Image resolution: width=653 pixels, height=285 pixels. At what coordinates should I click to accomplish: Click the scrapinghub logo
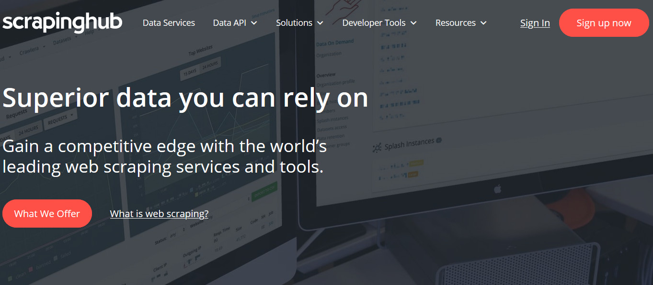coord(62,22)
